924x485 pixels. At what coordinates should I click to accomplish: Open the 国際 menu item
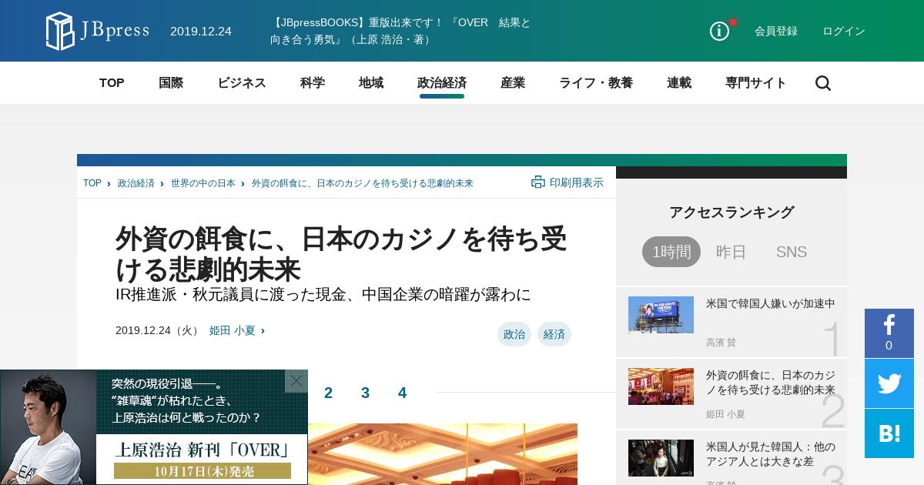pyautogui.click(x=171, y=83)
